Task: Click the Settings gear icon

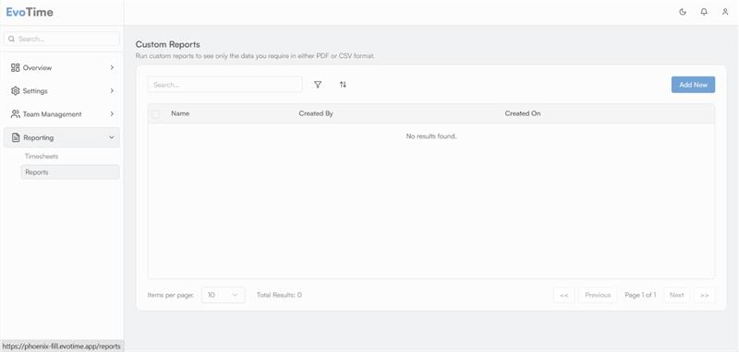Action: pyautogui.click(x=15, y=90)
